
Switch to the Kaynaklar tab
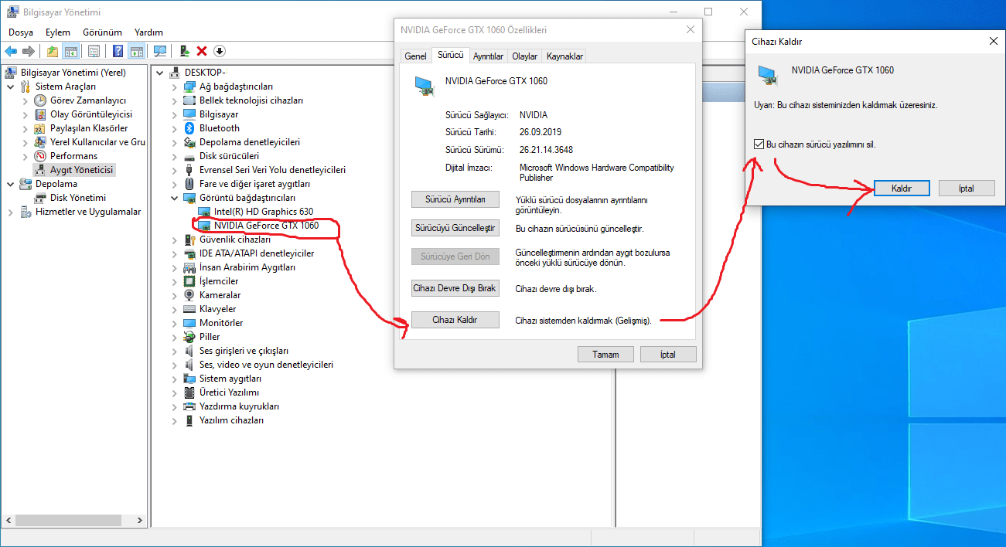coord(564,56)
